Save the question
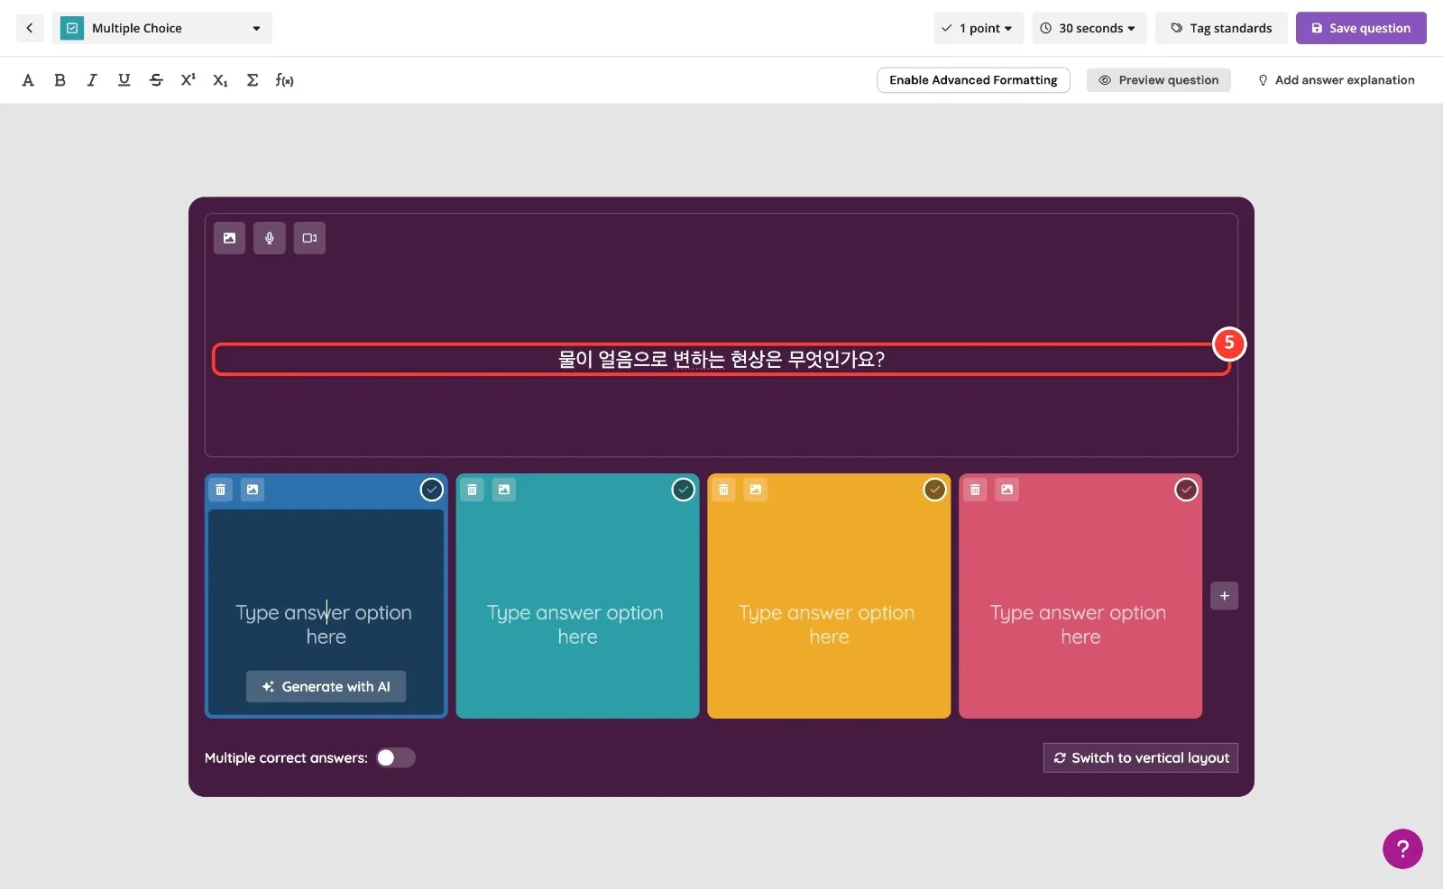The height and width of the screenshot is (889, 1443). (x=1361, y=28)
